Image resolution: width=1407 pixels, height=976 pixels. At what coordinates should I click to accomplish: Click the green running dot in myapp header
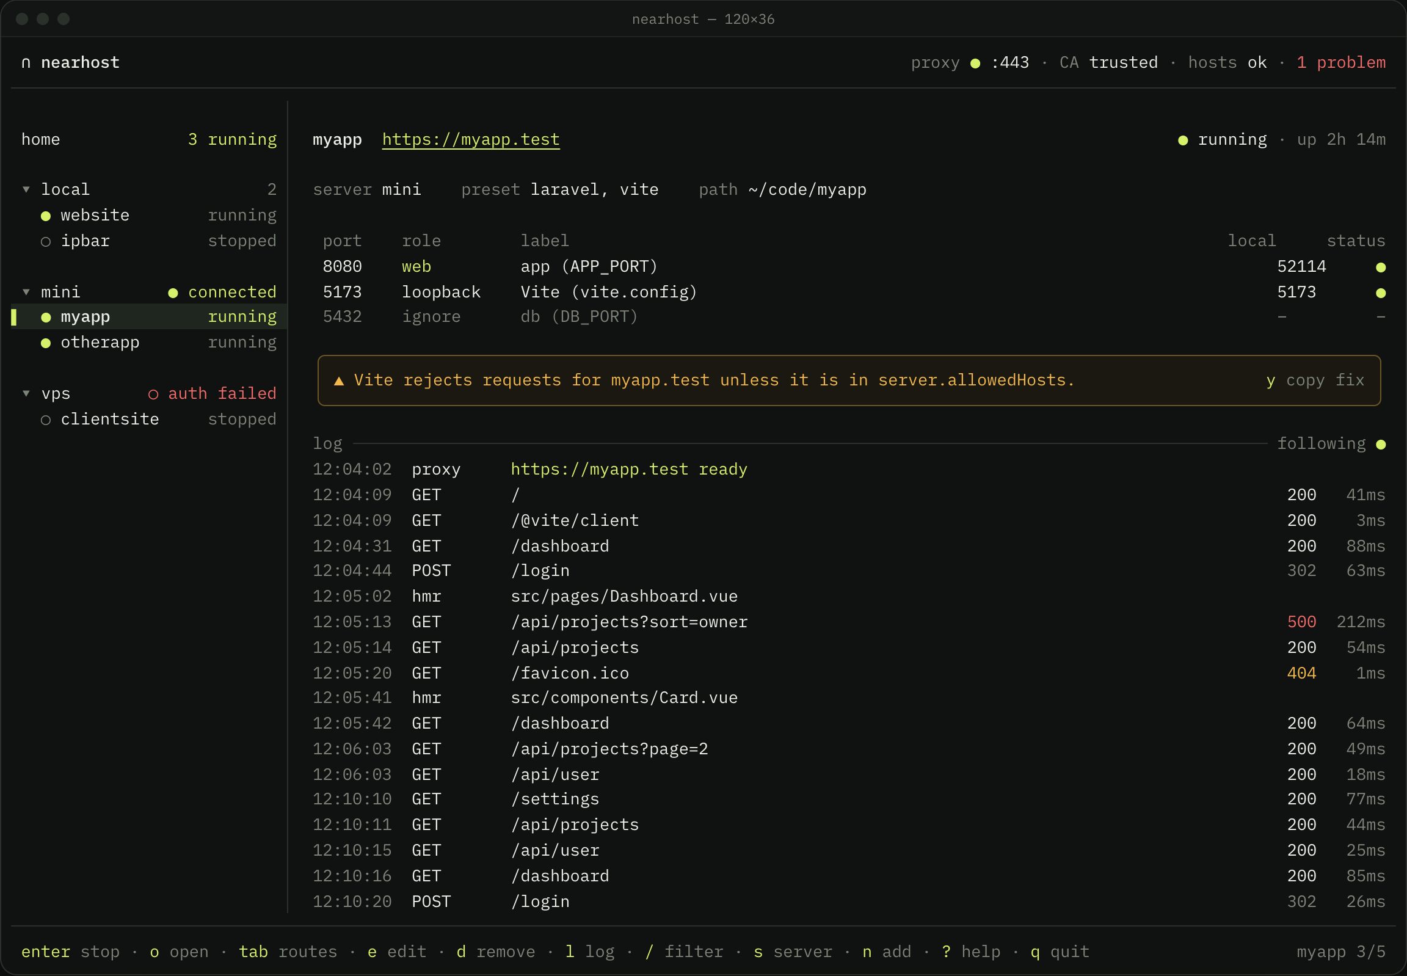pos(1183,140)
